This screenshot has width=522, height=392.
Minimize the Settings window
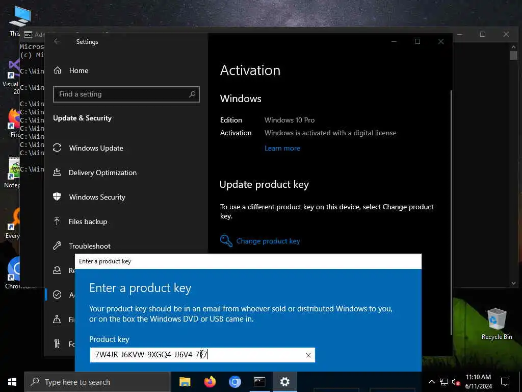(394, 41)
